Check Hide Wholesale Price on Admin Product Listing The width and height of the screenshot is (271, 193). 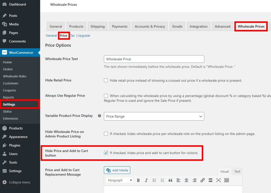(106, 134)
